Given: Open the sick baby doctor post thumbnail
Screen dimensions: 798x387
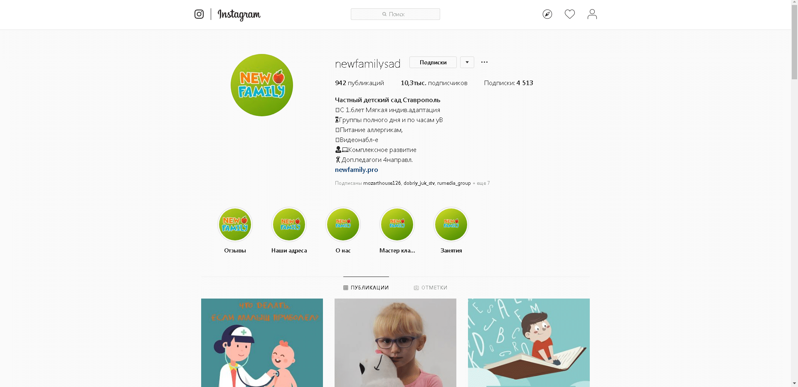Looking at the screenshot, I should point(262,343).
